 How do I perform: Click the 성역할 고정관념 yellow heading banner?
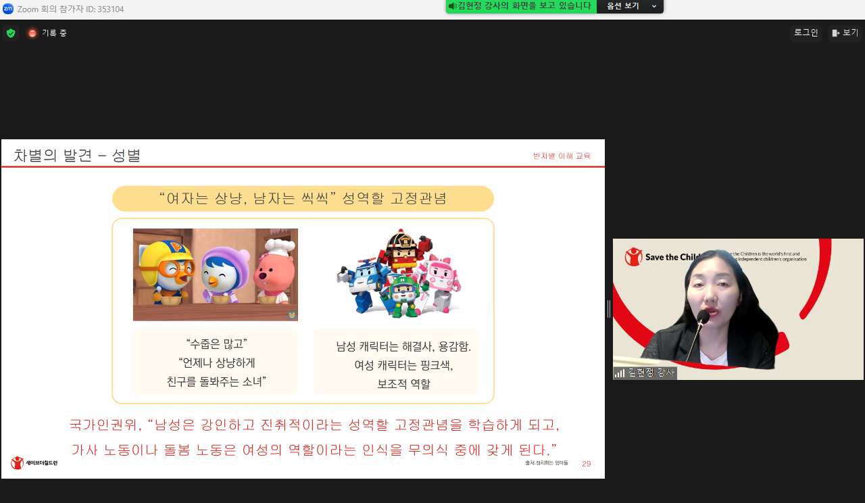click(x=303, y=199)
